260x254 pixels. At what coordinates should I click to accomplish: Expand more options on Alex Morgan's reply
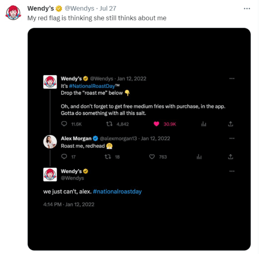tap(232, 138)
